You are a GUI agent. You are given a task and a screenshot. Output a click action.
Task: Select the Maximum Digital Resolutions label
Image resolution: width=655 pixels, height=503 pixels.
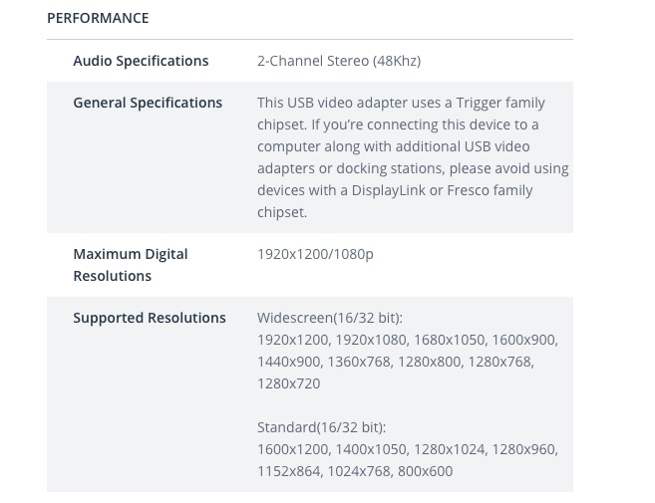[131, 265]
